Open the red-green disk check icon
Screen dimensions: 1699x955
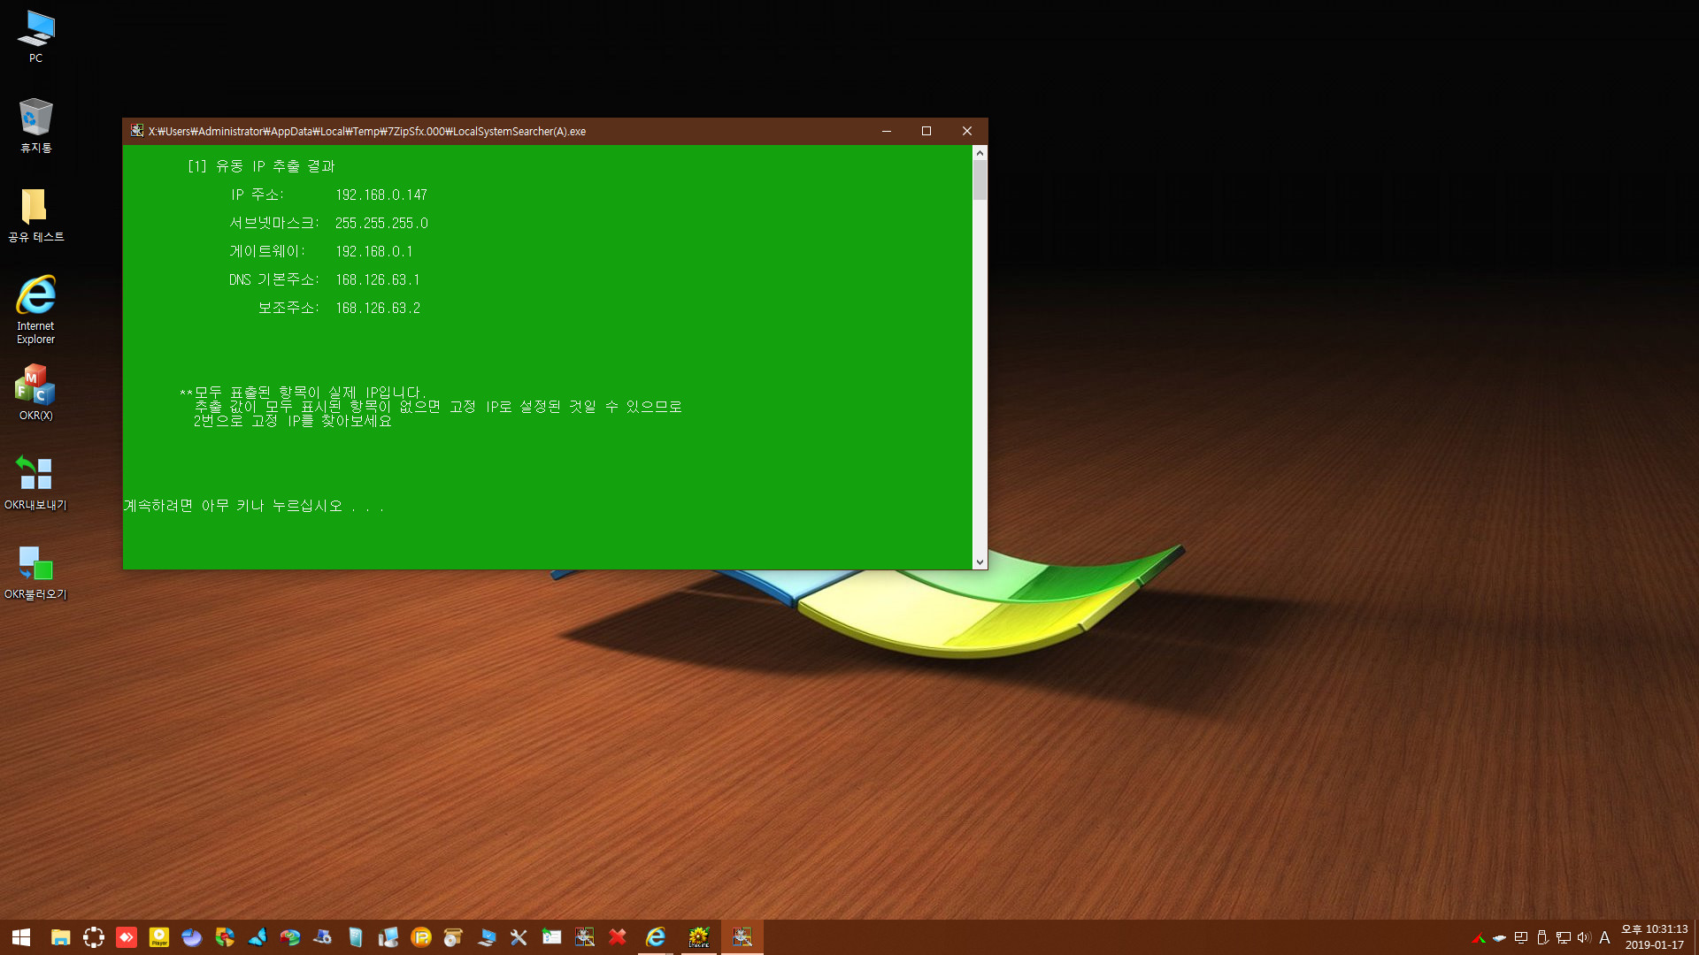point(290,937)
